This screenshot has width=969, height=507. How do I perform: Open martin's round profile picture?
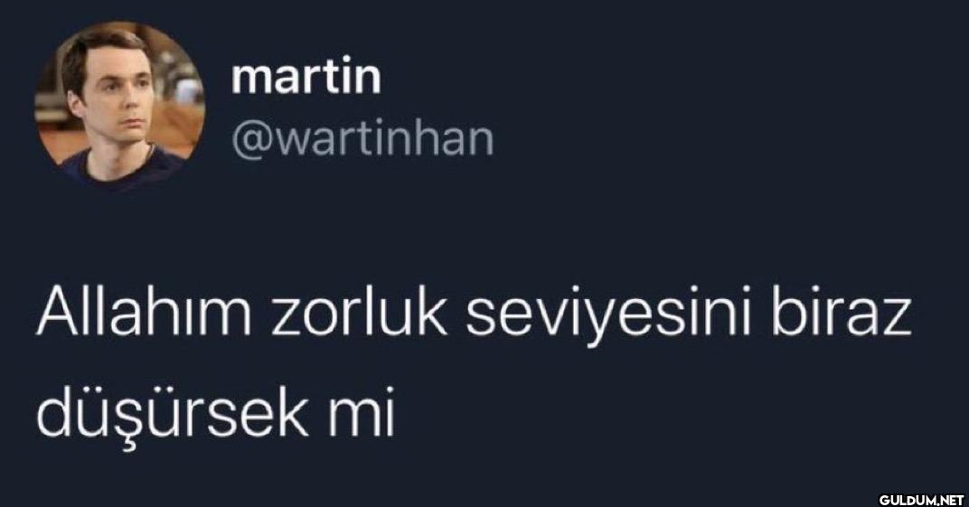tap(119, 105)
